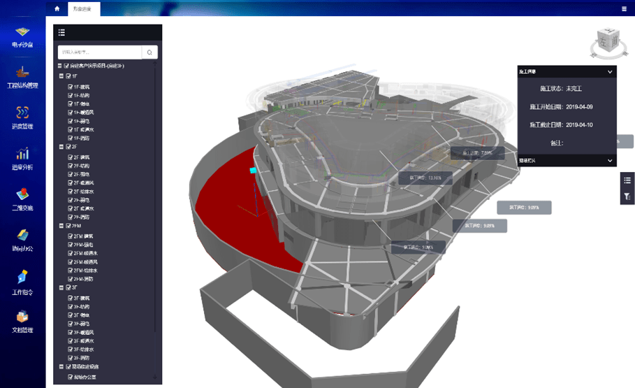Click the filter funnel icon on right edge
This screenshot has width=635, height=388.
tap(627, 197)
